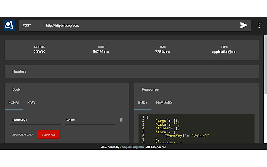Open the response HEADERS tab
Viewport: 267px width, 167px height.
164,103
